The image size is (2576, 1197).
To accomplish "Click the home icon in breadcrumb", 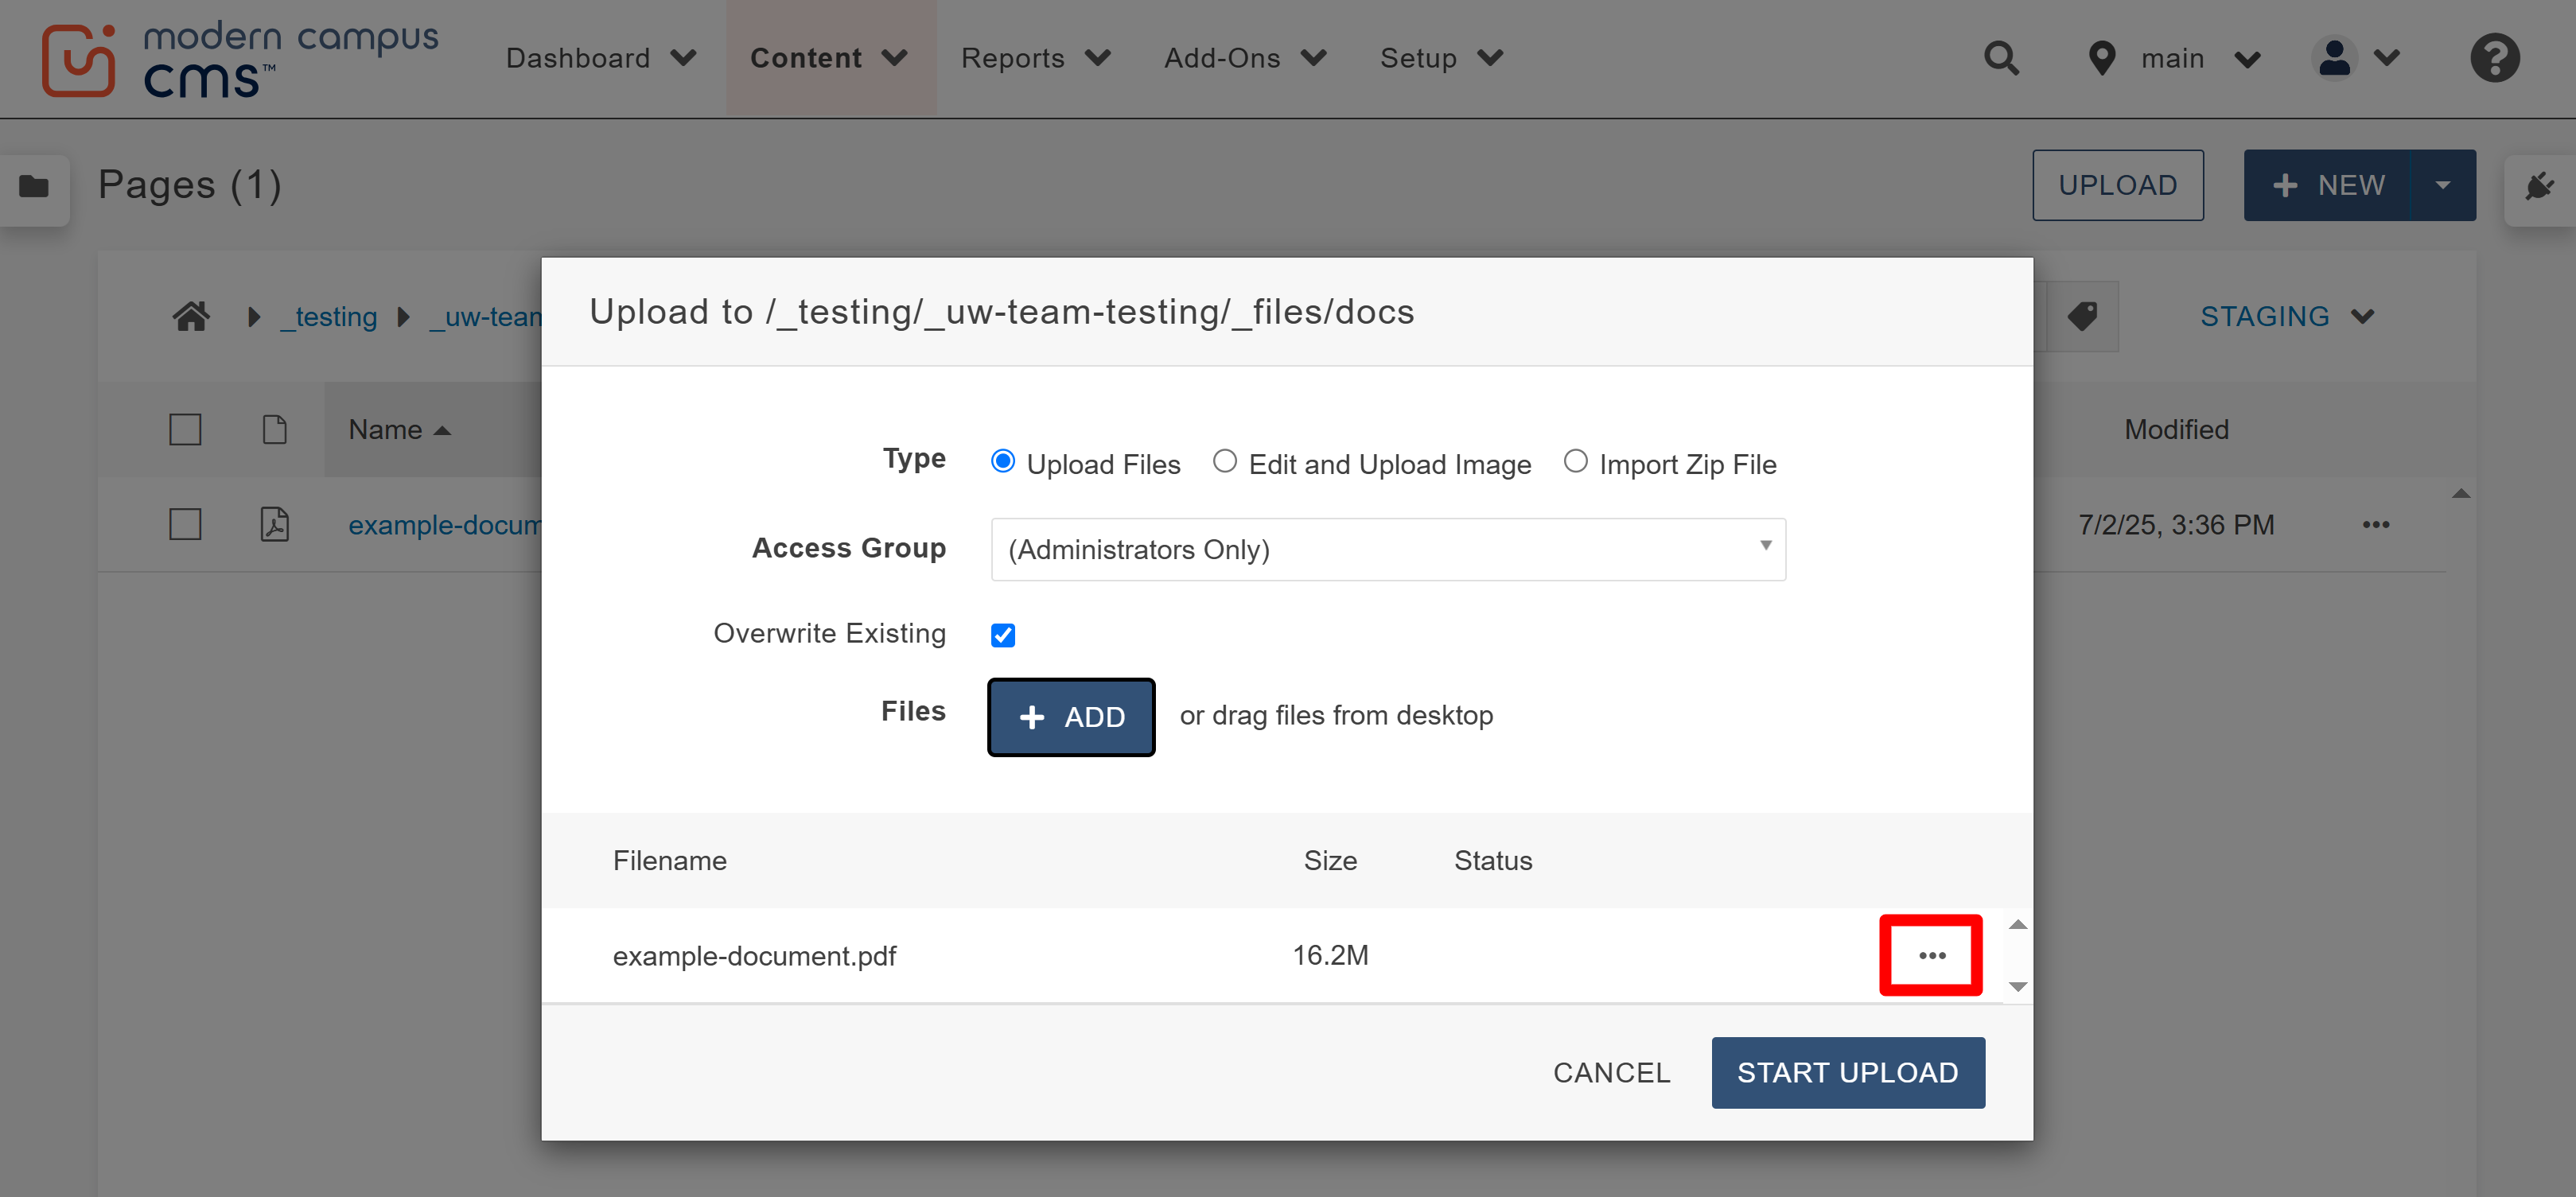I will pyautogui.click(x=191, y=315).
